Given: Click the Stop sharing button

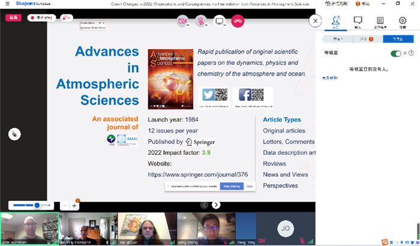Looking at the screenshot, I should coord(232,187).
